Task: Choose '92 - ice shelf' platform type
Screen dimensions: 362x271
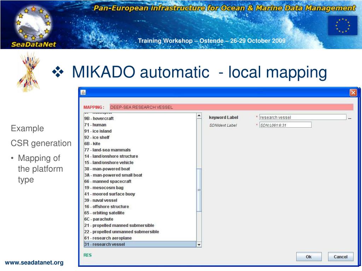Action: pyautogui.click(x=140, y=137)
